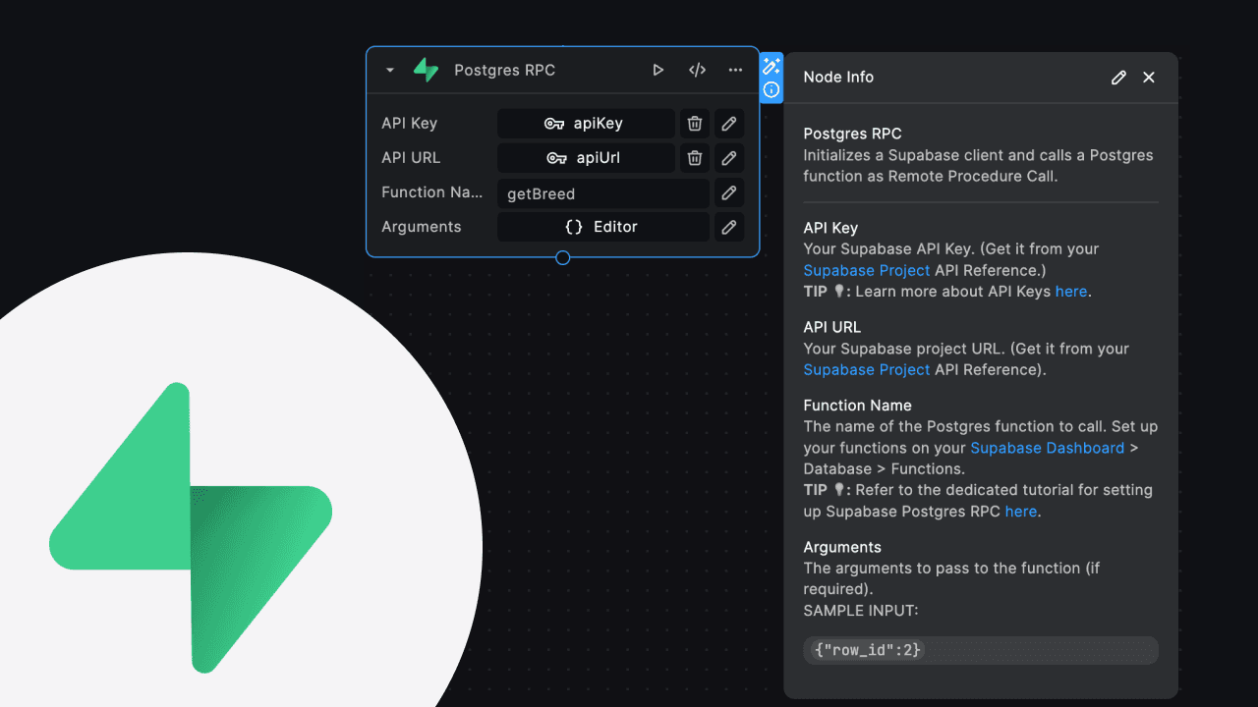Open the {} Editor for Arguments
1258x707 pixels.
(603, 227)
